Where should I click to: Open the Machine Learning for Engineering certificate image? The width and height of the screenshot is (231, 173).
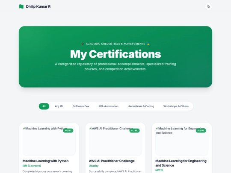tap(182, 141)
